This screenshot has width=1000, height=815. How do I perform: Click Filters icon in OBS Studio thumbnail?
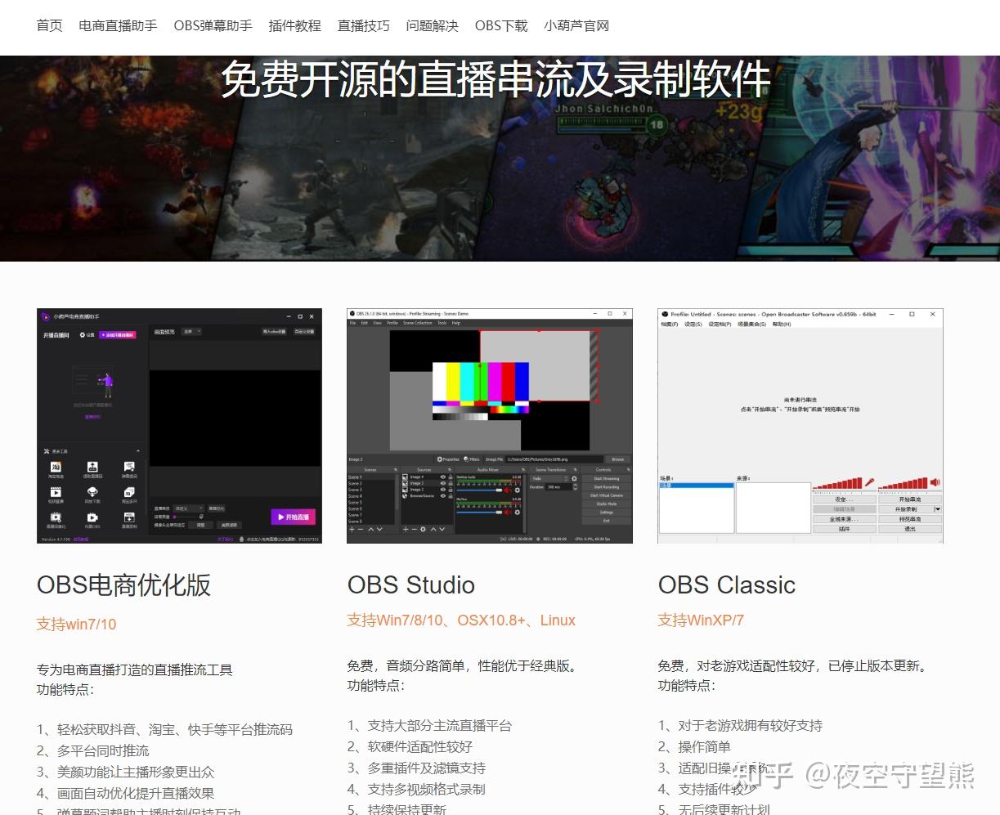466,459
